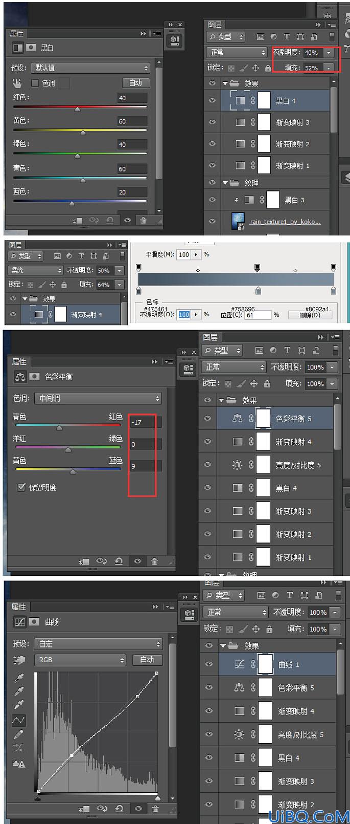Open 预设 默认值 preset dropdown
Image resolution: width=350 pixels, height=824 pixels.
click(x=90, y=68)
